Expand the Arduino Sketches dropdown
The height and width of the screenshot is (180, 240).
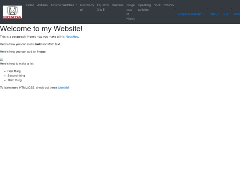tap(64, 5)
